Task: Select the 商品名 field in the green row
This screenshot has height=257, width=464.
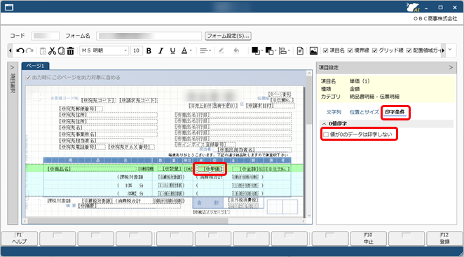Action: pos(91,169)
